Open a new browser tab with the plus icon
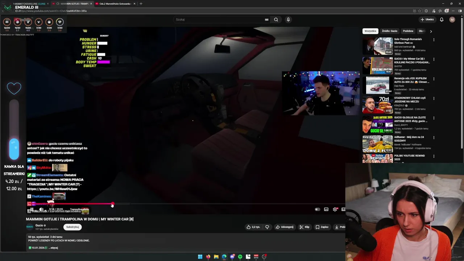Viewport: 464px width, 261px height. pyautogui.click(x=141, y=4)
